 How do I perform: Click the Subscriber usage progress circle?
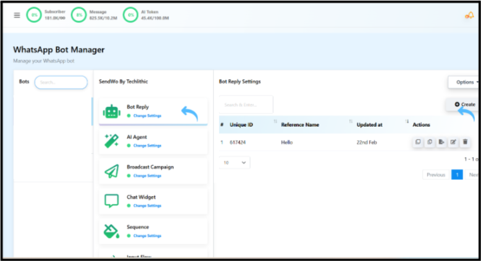click(33, 15)
